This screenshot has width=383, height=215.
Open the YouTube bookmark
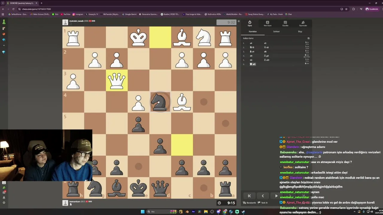[x=66, y=14]
